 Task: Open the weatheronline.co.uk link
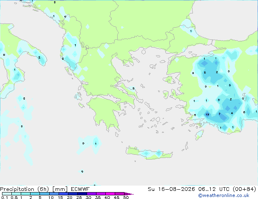point(224,195)
